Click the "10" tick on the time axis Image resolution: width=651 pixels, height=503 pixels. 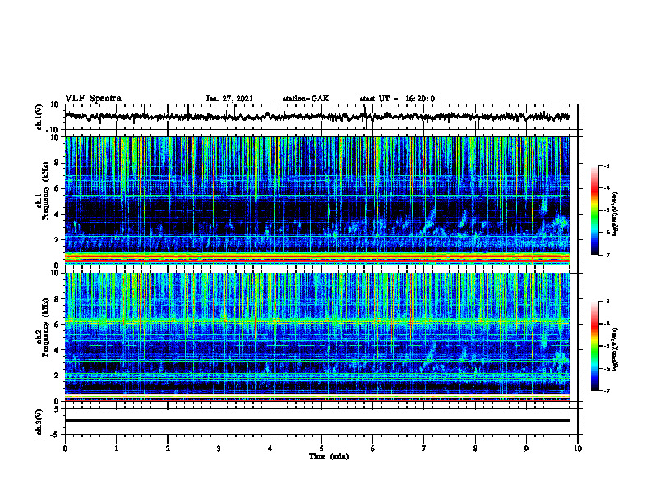pyautogui.click(x=578, y=449)
